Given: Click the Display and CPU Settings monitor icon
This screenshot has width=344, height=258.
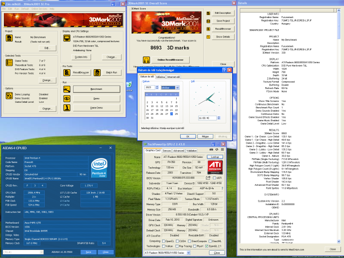Looking at the screenshot, I should 67,38.
